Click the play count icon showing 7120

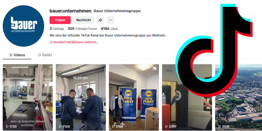coord(60,126)
